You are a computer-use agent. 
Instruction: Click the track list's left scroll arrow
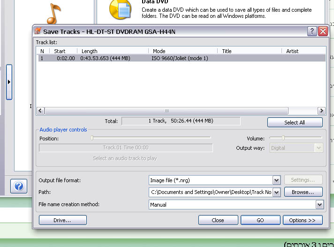point(40,111)
